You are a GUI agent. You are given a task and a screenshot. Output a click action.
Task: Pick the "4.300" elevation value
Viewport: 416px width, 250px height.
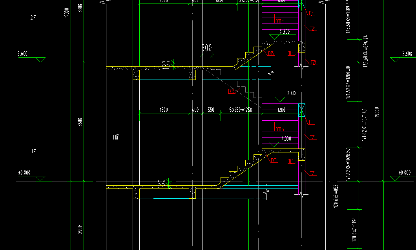point(285,32)
